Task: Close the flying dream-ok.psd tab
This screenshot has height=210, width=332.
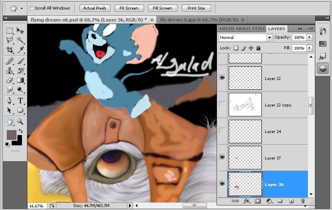Action: [152, 20]
